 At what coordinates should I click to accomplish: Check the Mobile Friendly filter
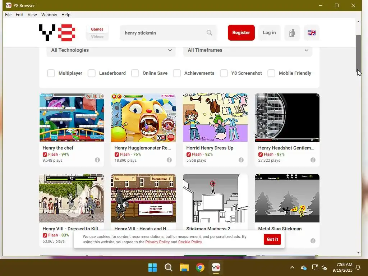click(x=271, y=73)
